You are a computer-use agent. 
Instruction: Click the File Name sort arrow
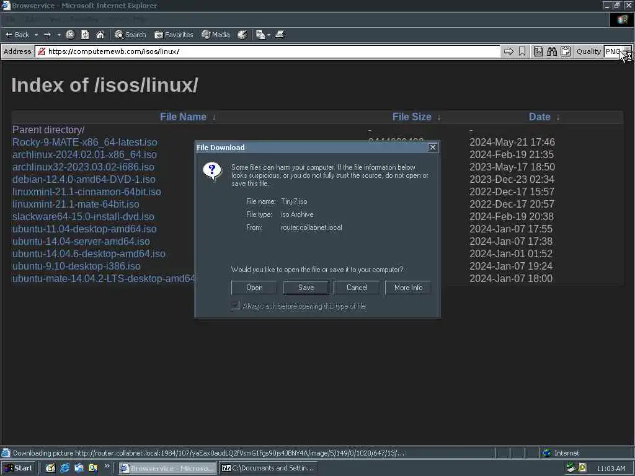coord(214,117)
